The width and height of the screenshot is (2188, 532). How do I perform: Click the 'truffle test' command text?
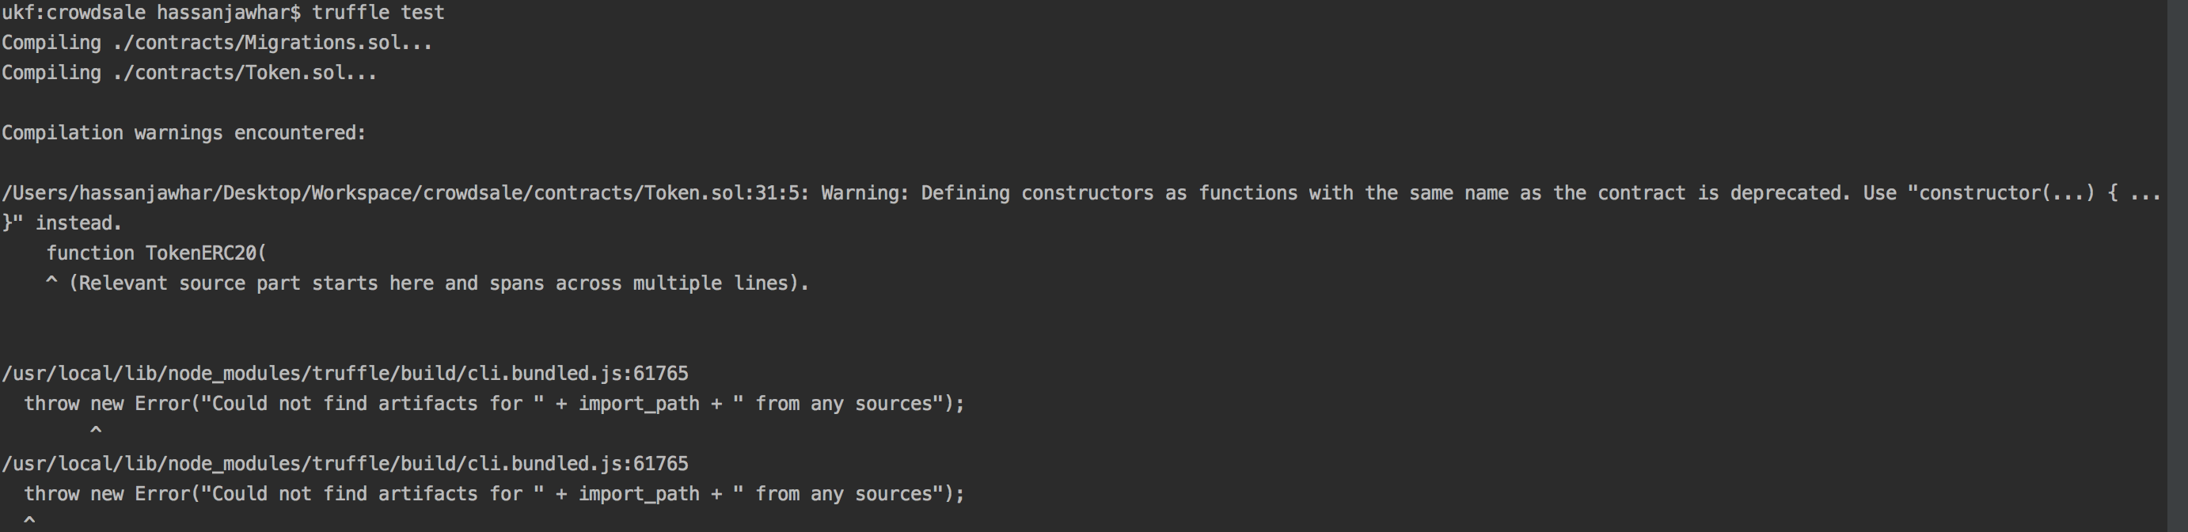pos(378,13)
